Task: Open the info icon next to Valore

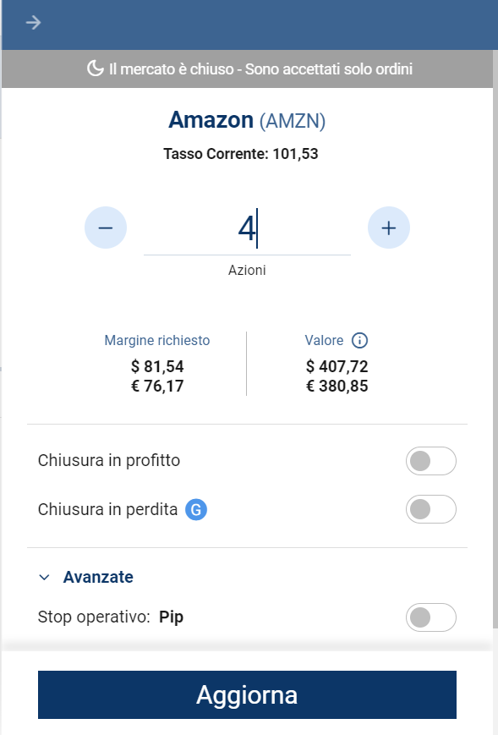Action: 360,340
